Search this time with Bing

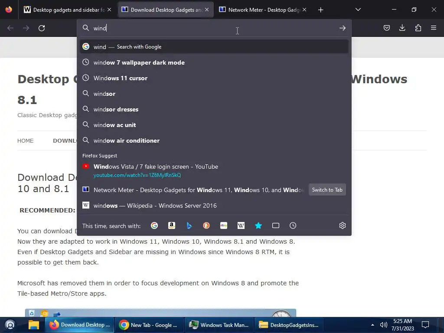point(189,225)
